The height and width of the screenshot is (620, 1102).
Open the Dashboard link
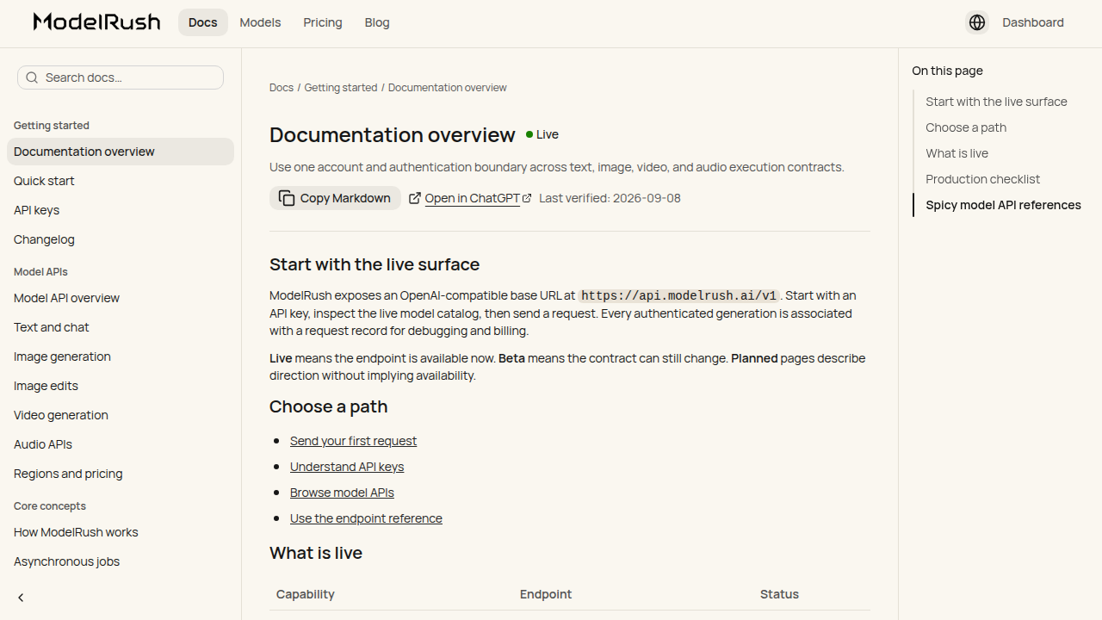coord(1033,22)
